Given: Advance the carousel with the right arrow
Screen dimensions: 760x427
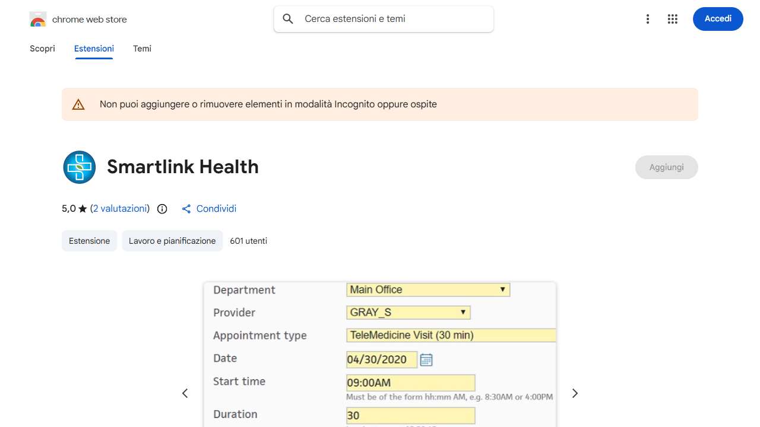Looking at the screenshot, I should [x=574, y=393].
